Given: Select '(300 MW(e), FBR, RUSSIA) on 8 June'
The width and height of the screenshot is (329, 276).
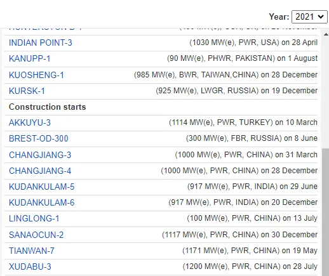Looking at the screenshot, I should pyautogui.click(x=252, y=138).
